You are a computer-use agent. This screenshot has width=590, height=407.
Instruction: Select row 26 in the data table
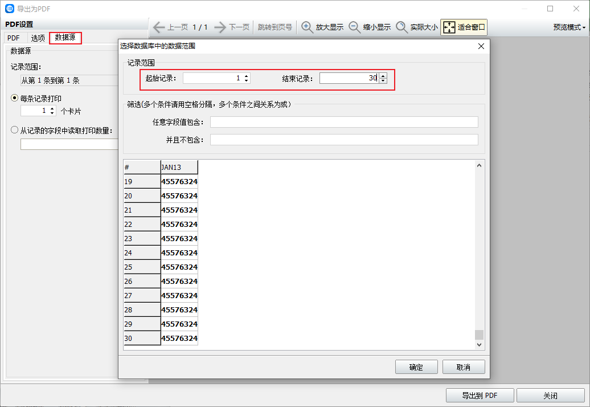coord(161,281)
